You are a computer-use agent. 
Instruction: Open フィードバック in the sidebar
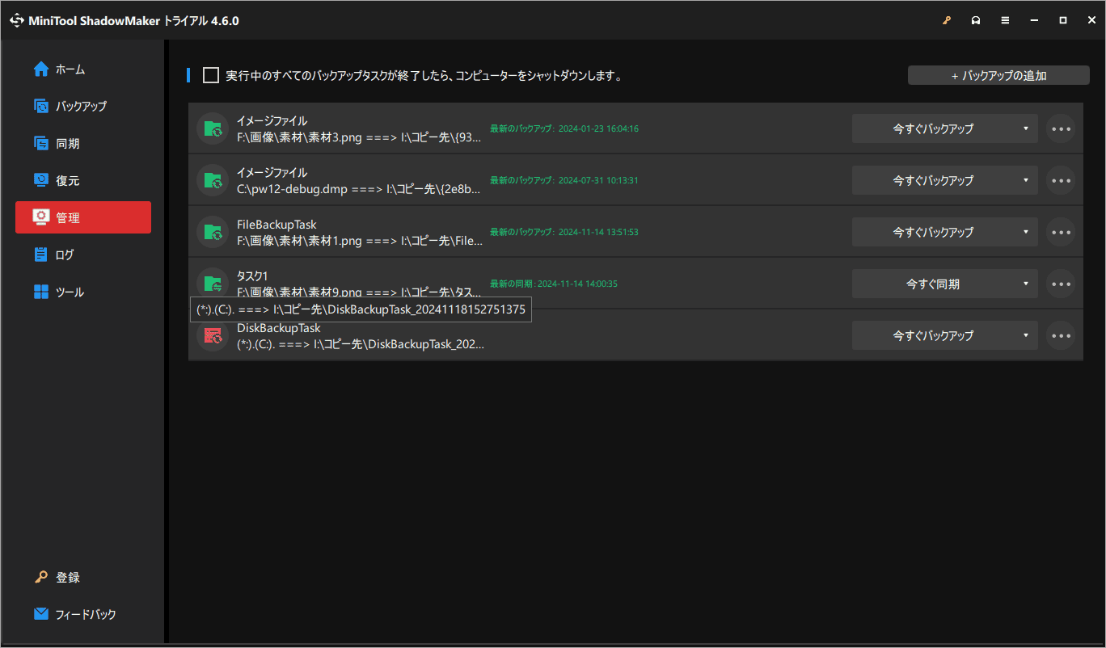click(83, 614)
